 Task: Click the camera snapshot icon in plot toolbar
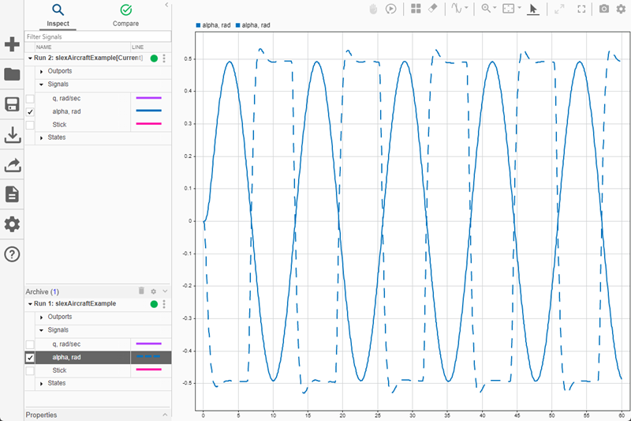pos(604,9)
